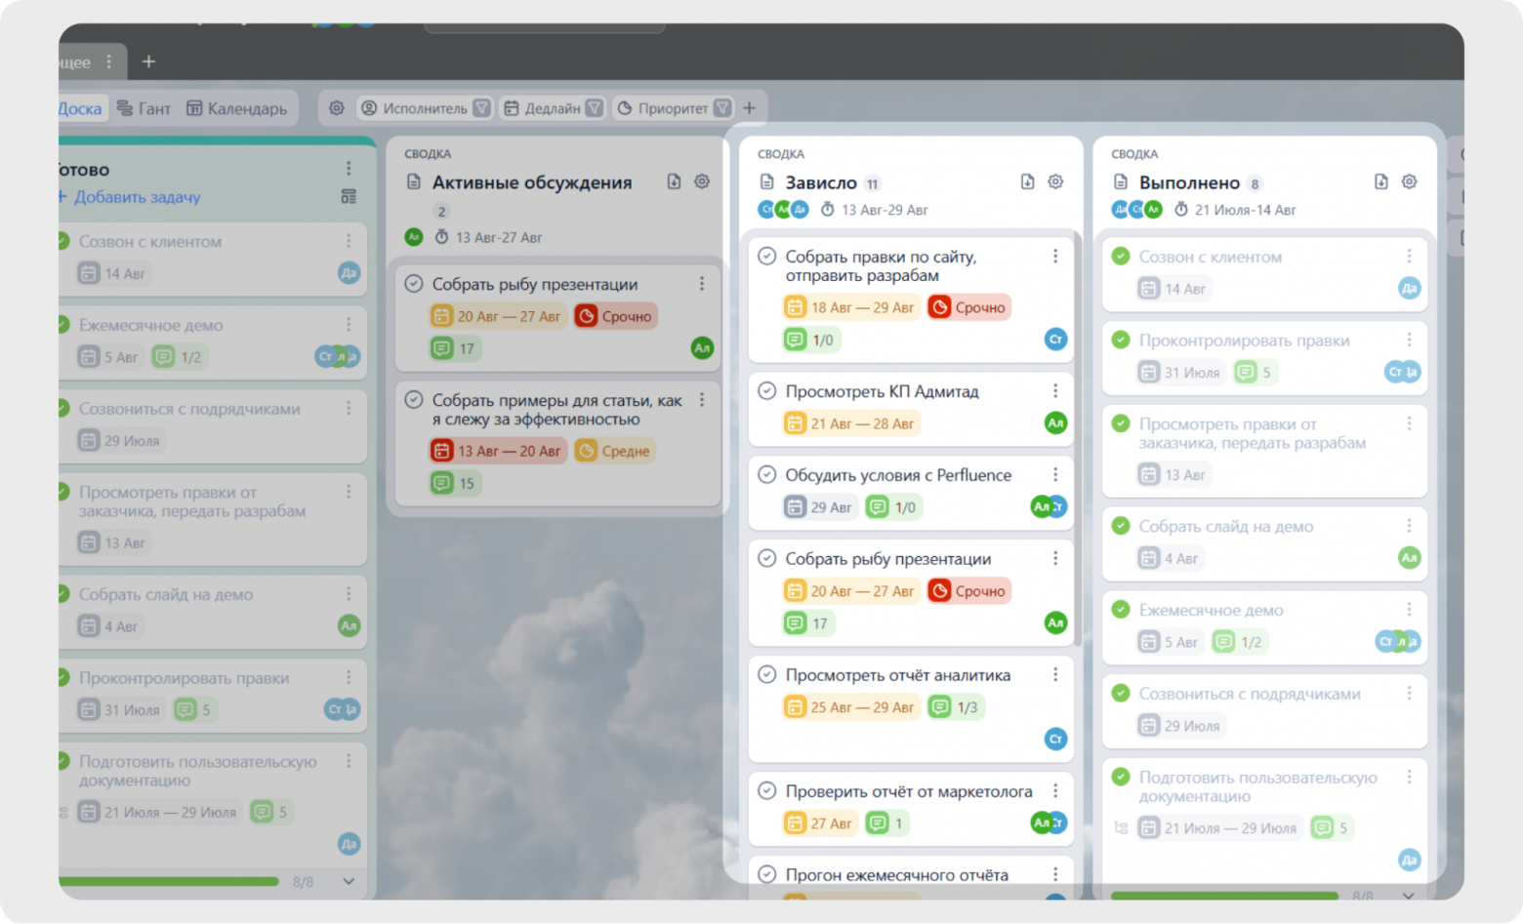Open settings gear in Зависло column
Screen dimensions: 1523x924
(x=1055, y=181)
